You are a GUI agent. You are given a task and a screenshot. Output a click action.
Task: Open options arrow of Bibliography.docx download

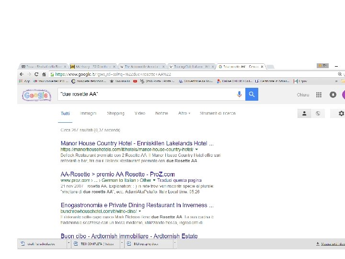point(175,243)
